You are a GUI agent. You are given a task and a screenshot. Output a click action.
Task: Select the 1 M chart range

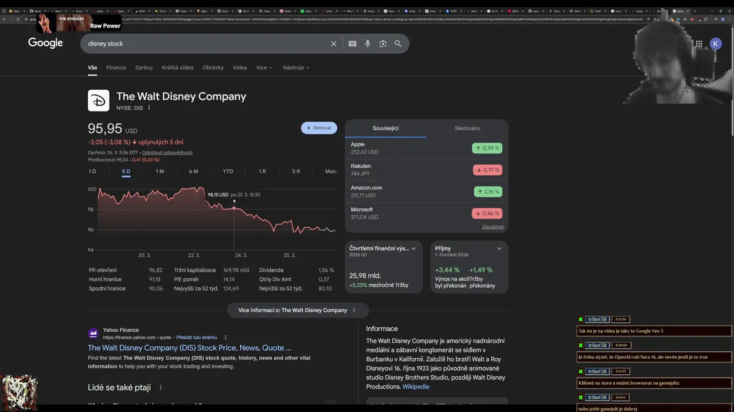click(159, 171)
